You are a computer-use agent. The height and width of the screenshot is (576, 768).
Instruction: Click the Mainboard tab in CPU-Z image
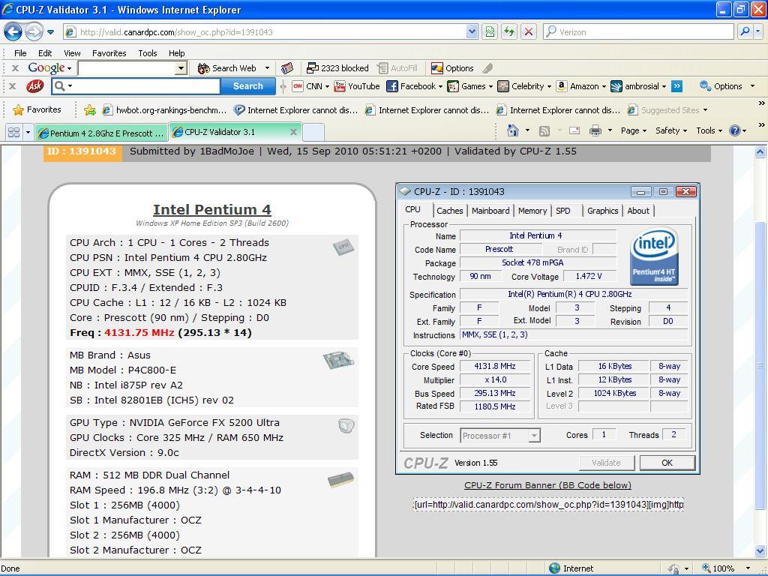tap(490, 211)
